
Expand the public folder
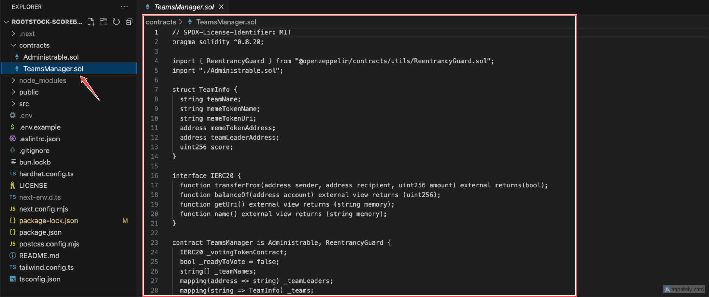pos(28,92)
